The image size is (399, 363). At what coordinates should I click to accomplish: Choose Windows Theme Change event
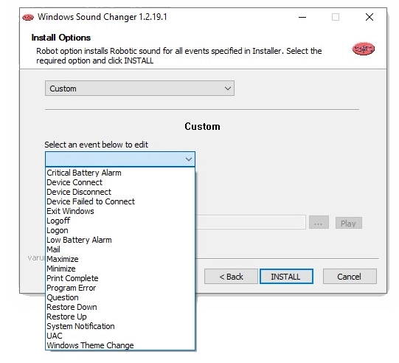pos(120,345)
